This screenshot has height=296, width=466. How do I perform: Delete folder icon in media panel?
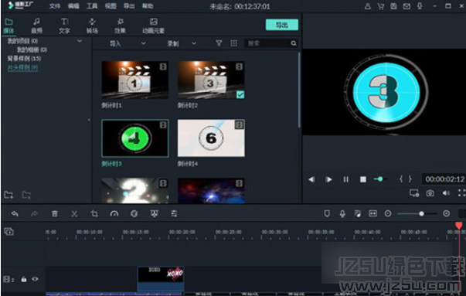[26, 195]
